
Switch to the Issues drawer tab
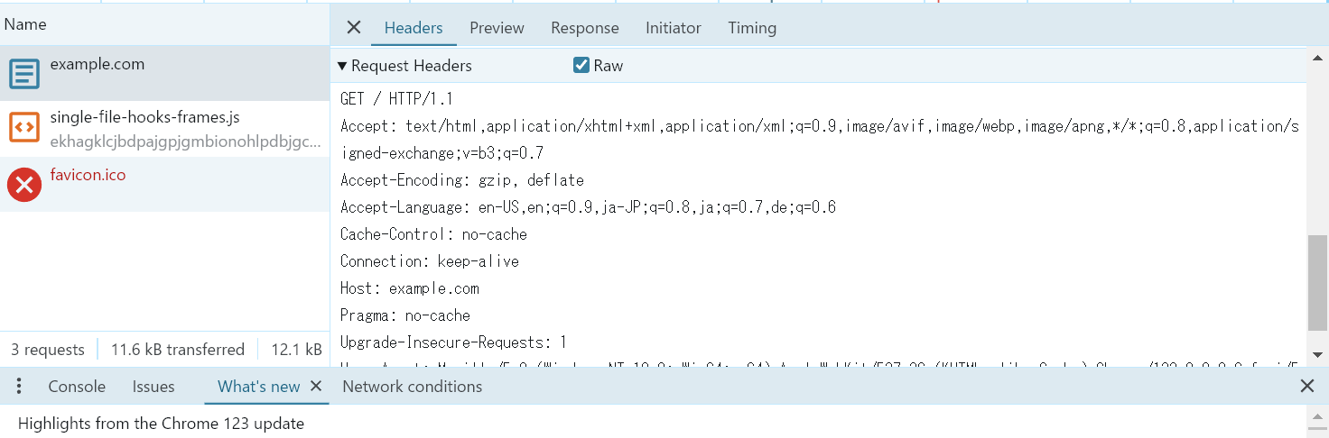click(153, 387)
